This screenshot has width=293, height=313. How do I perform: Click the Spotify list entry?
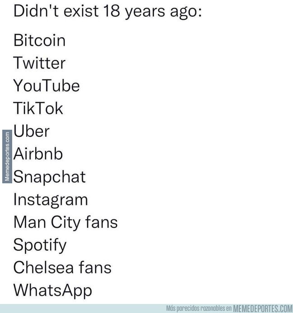point(40,246)
